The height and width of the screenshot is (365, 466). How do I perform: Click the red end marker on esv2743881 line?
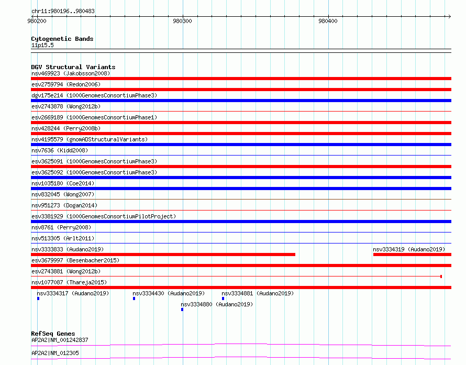441,276
